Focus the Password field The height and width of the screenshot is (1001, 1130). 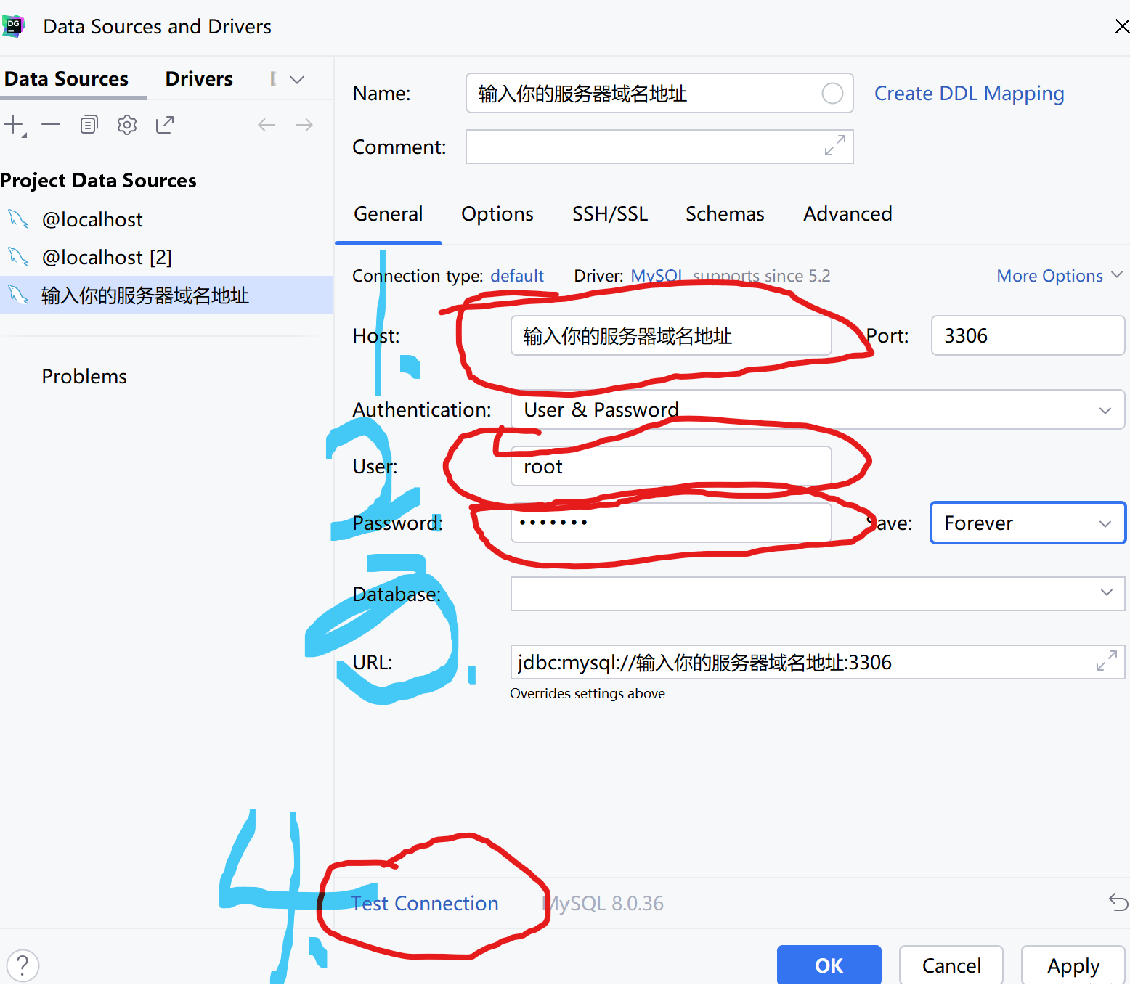click(x=671, y=523)
